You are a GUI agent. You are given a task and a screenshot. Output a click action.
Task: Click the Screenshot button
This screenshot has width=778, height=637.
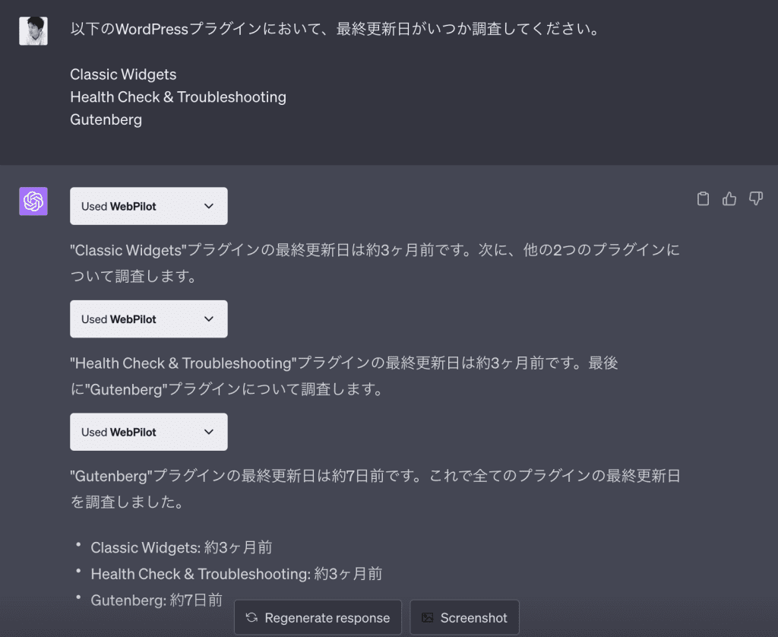(x=464, y=618)
